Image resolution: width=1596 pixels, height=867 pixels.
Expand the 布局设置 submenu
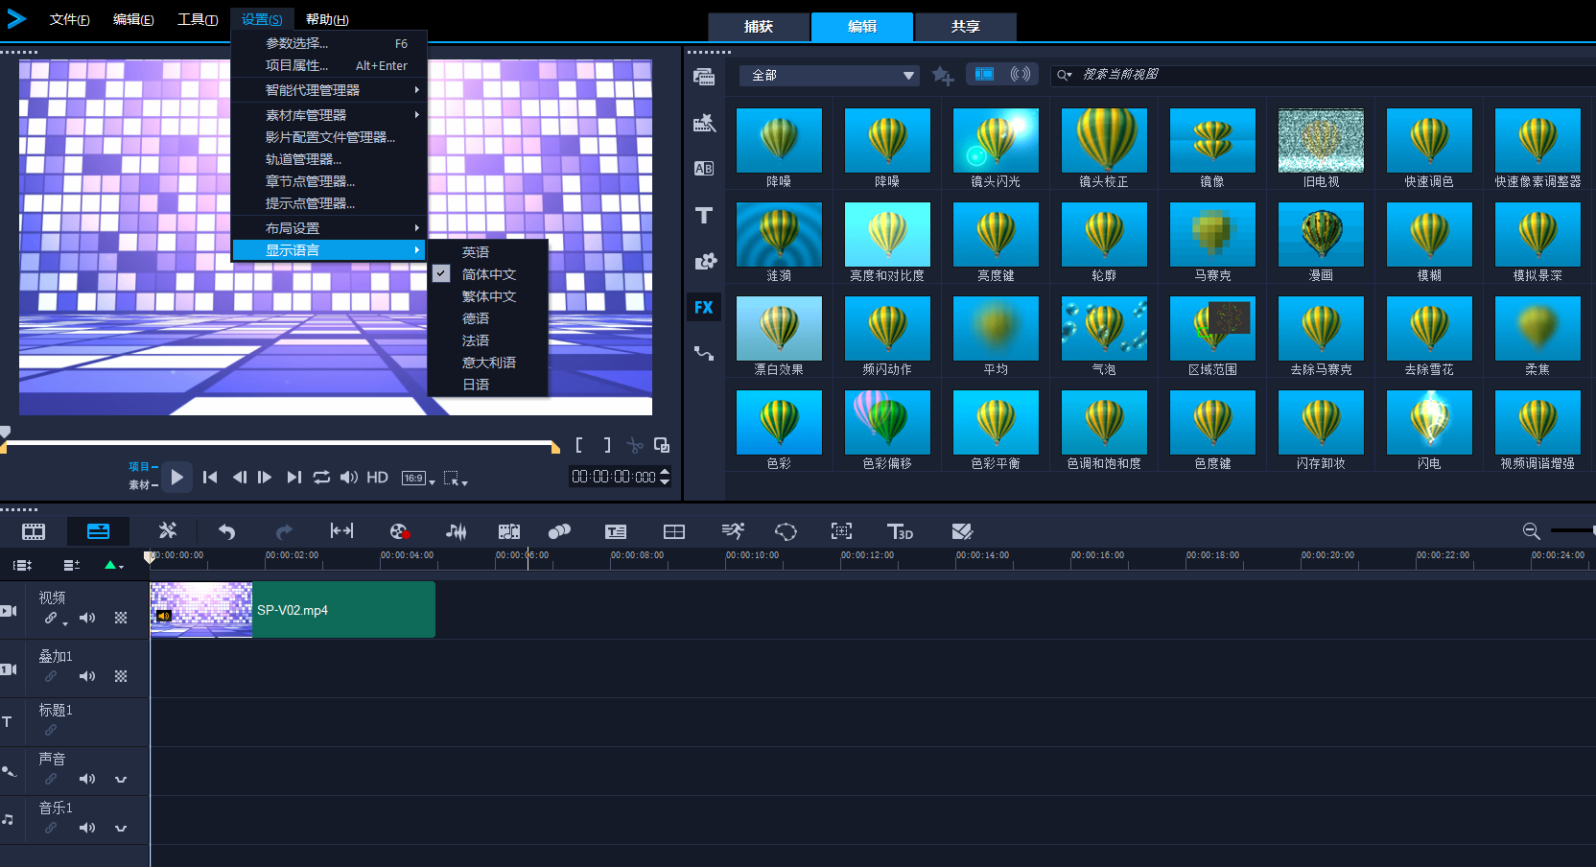[x=329, y=228]
